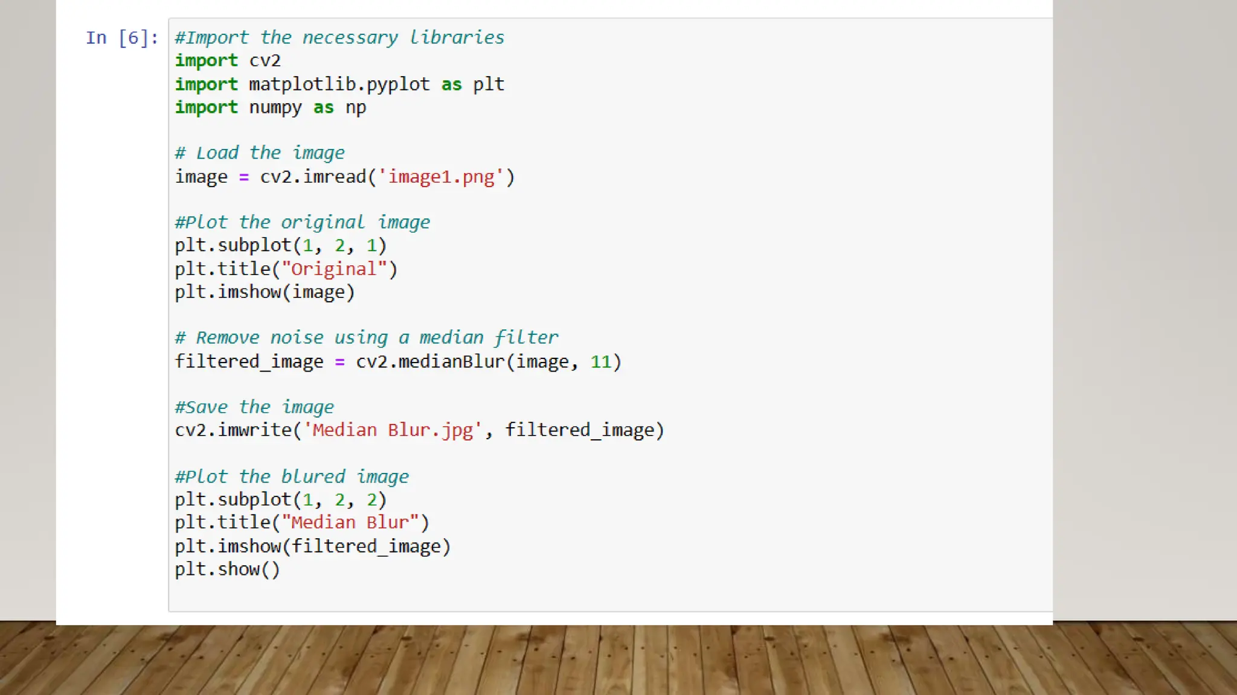Click the plt.imshow(filtered_image) line

(x=312, y=546)
